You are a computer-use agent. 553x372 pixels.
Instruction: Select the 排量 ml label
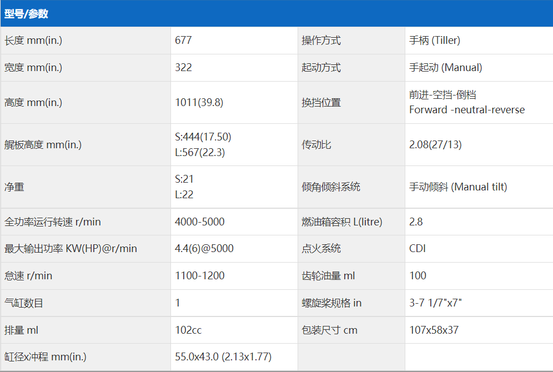click(21, 330)
